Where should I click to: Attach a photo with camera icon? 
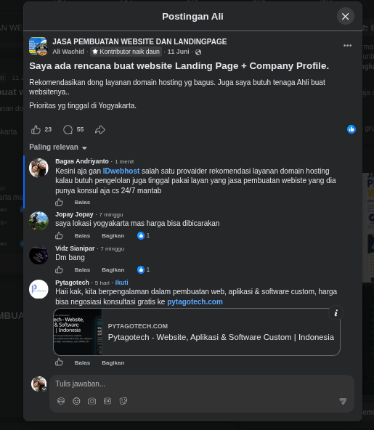click(92, 401)
